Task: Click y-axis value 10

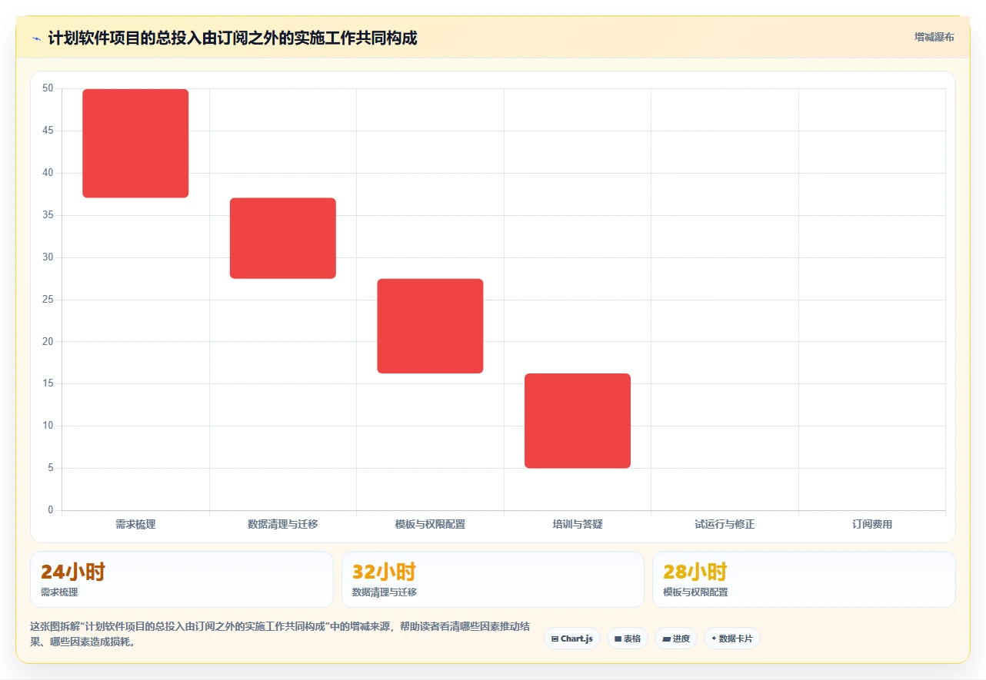Action: point(48,426)
